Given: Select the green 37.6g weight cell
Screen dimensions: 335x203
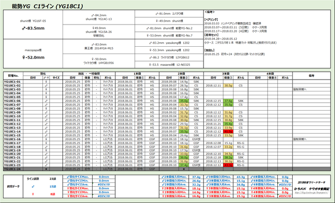Looking at the screenshot, I should (x=228, y=101).
